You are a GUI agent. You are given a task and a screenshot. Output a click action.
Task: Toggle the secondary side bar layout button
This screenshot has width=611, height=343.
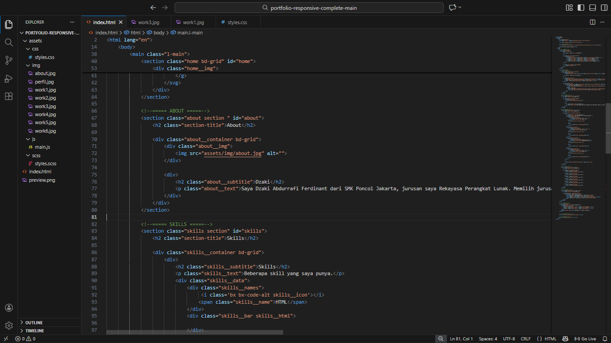(604, 8)
